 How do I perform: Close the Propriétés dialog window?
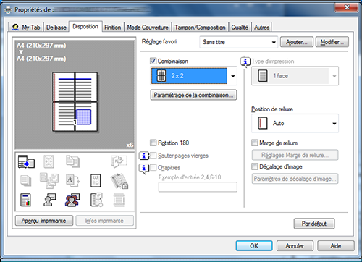coord(346,7)
